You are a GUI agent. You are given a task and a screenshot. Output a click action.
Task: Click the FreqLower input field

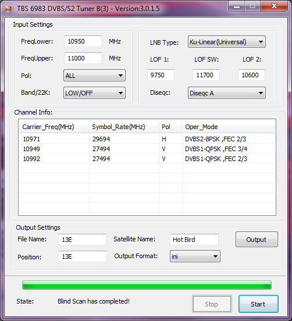83,41
